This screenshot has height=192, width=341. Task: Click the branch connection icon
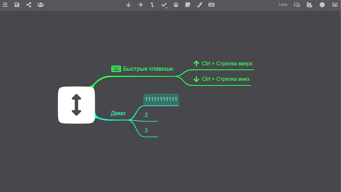coord(152,5)
